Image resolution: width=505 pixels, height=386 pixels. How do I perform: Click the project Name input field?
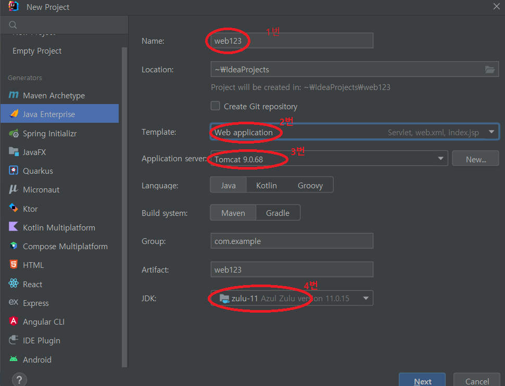tap(292, 41)
